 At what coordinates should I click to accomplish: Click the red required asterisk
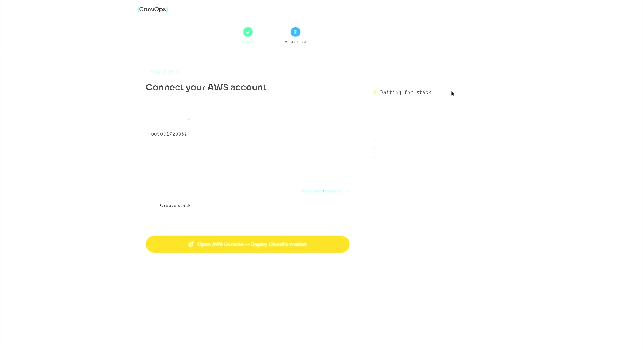click(189, 119)
